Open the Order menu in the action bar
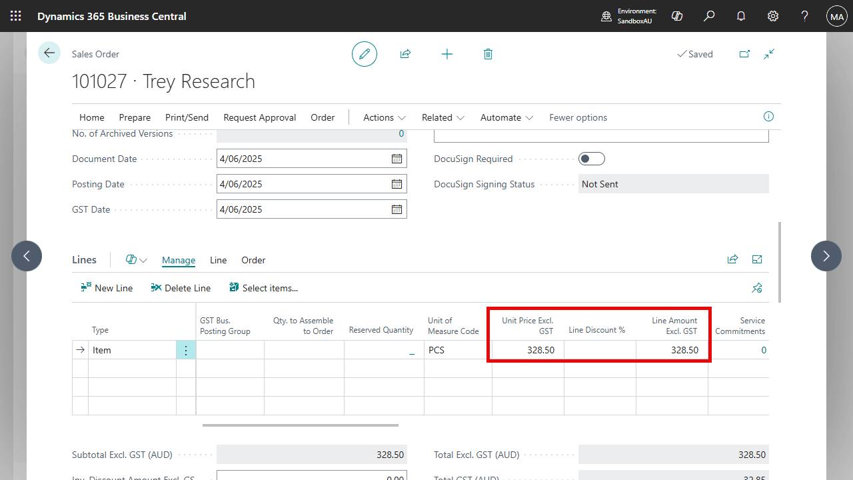Viewport: 853px width, 480px height. 323,117
